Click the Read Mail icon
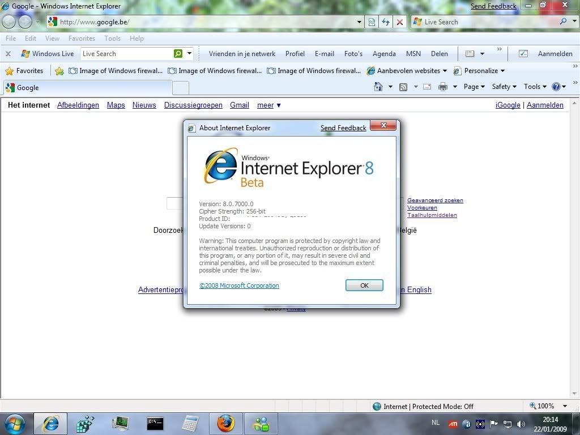Image resolution: width=580 pixels, height=435 pixels. [x=427, y=87]
